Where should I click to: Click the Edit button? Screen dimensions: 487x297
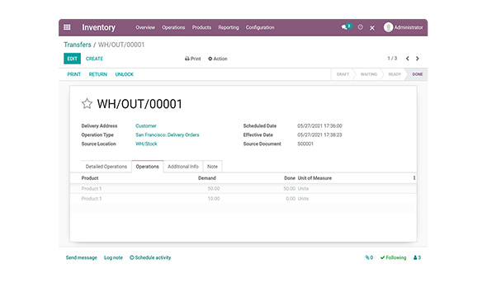point(72,59)
